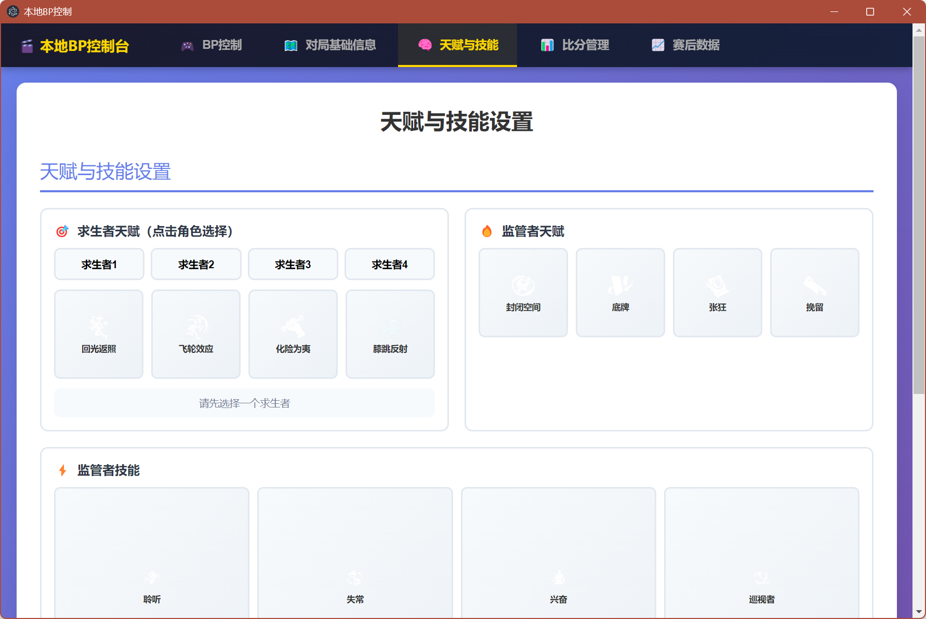This screenshot has width=926, height=619.
Task: Select the 张狂 hunter talent
Action: [717, 292]
